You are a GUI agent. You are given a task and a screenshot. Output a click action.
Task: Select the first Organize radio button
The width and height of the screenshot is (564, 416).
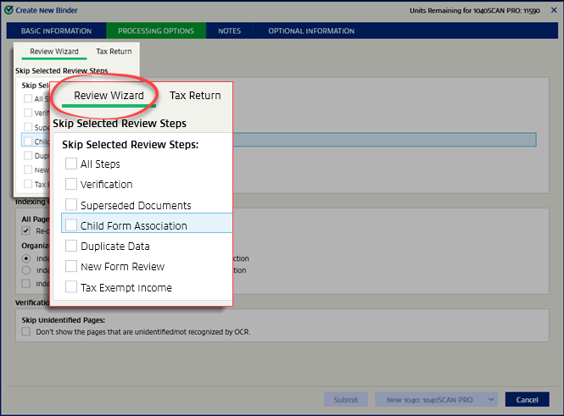point(26,258)
